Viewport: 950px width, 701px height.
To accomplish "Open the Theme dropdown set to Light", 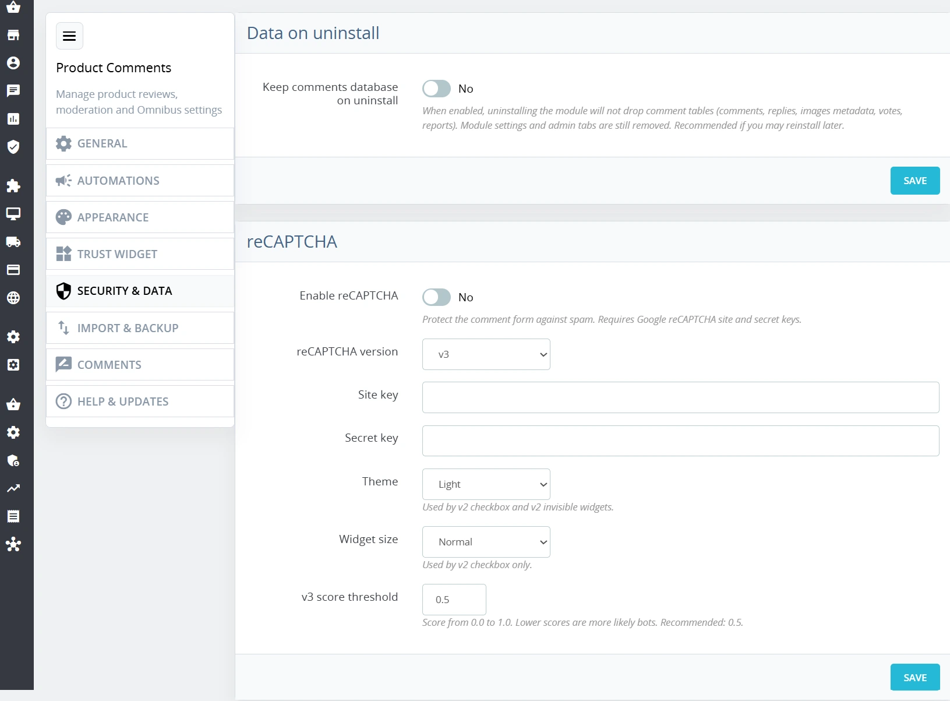I will pos(486,484).
